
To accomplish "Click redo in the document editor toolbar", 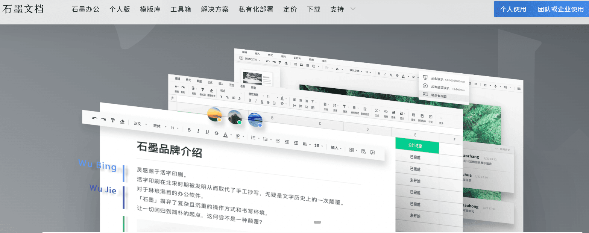I will [x=103, y=119].
